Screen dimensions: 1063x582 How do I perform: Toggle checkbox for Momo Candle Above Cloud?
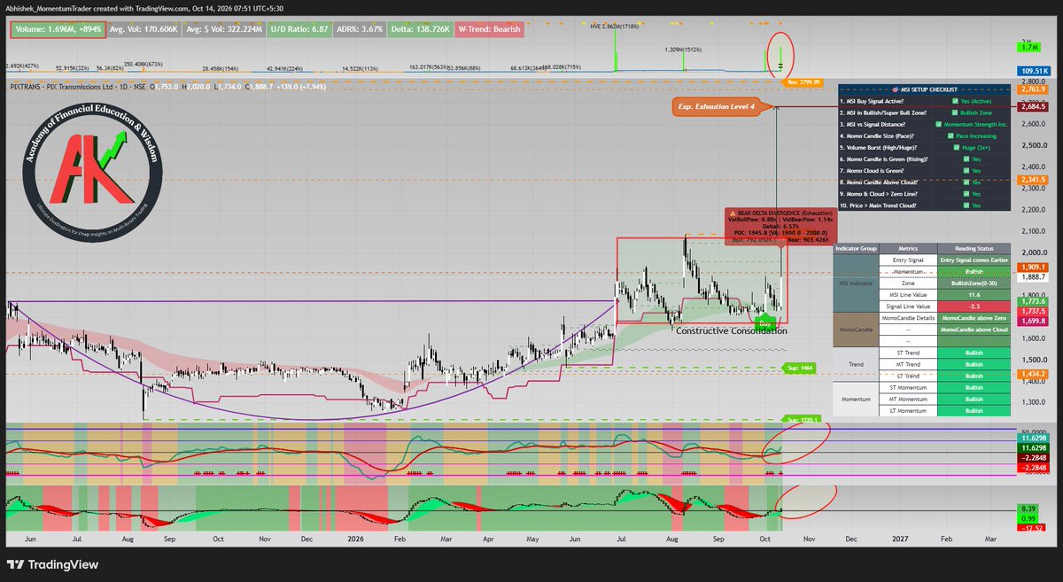pos(966,182)
